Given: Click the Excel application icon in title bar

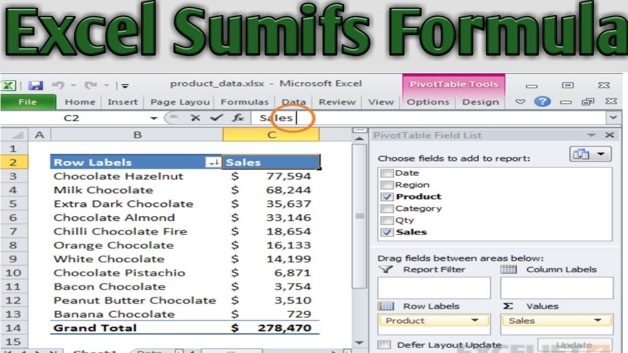Looking at the screenshot, I should click(9, 85).
